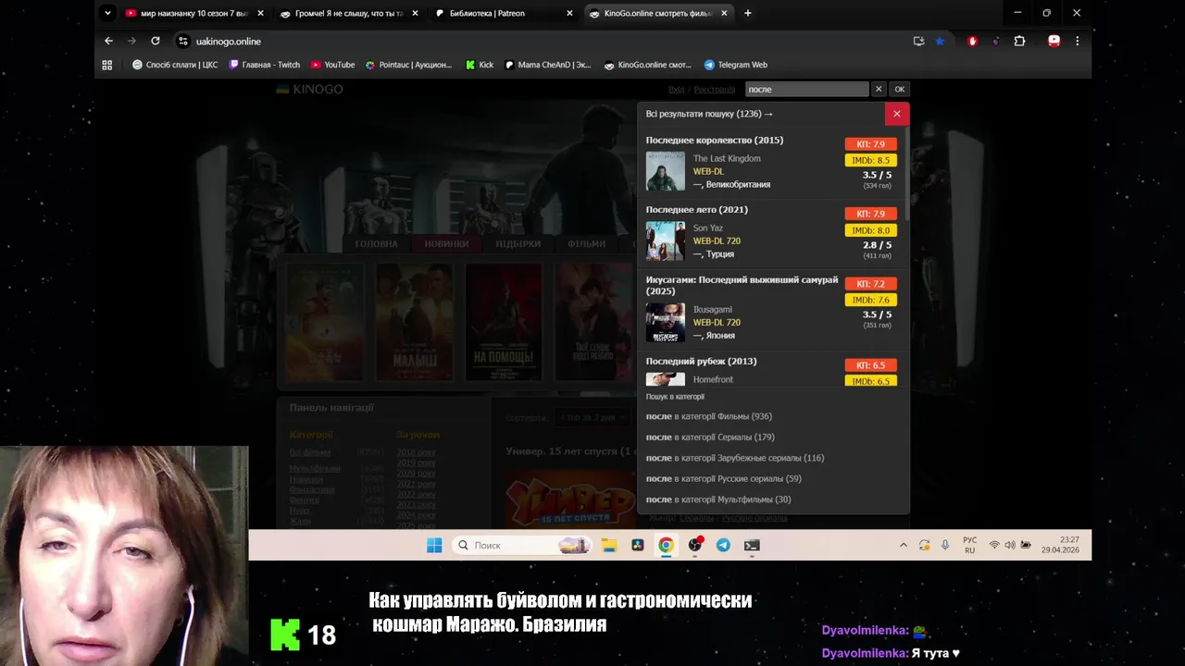Open the Telegram Web bookmark
Viewport: 1185px width, 666px height.
[x=735, y=65]
